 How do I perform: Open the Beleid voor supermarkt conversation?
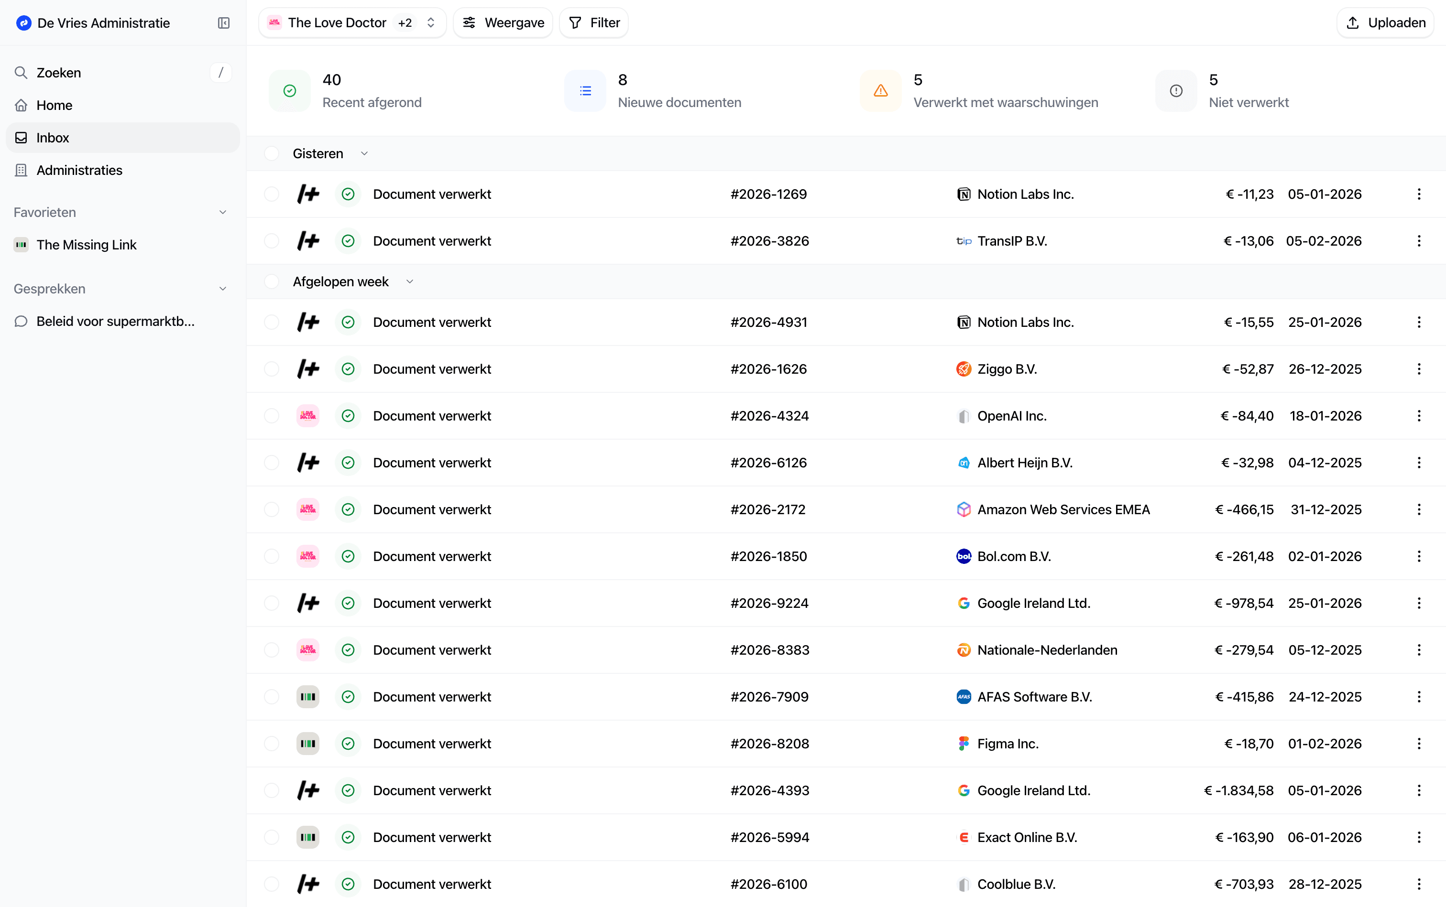click(114, 321)
